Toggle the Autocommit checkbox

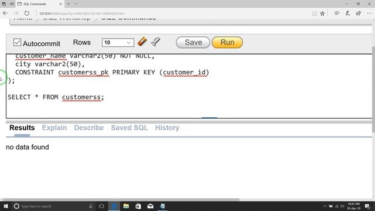pyautogui.click(x=17, y=43)
